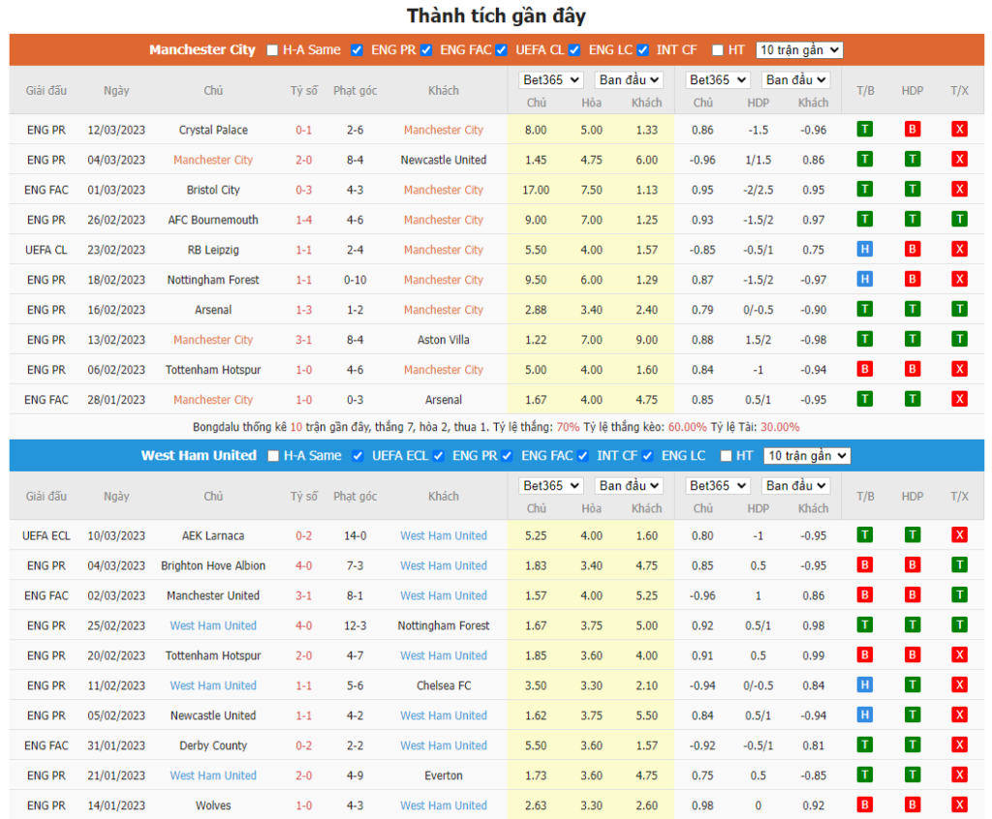Open 4-0 score of Brighton Hove Albion match
Screen dimensions: 992x819
pyautogui.click(x=303, y=565)
